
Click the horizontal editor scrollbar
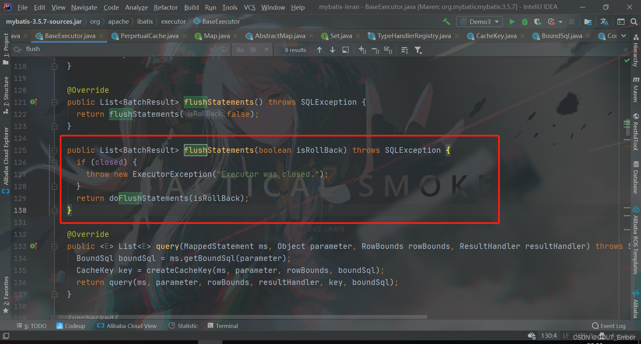[x=242, y=317]
